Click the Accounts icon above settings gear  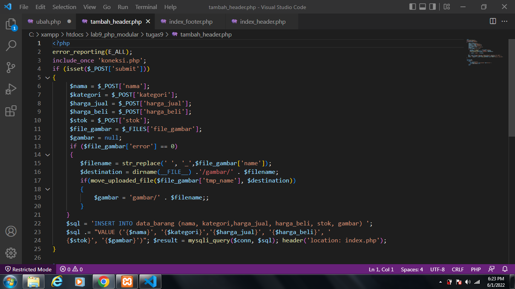click(x=11, y=232)
